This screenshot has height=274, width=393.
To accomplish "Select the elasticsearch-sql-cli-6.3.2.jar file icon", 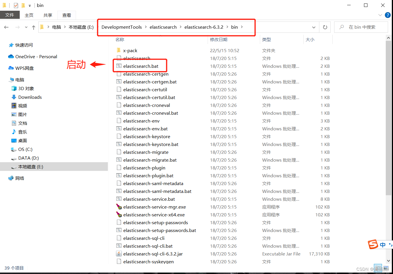I will [x=119, y=254].
